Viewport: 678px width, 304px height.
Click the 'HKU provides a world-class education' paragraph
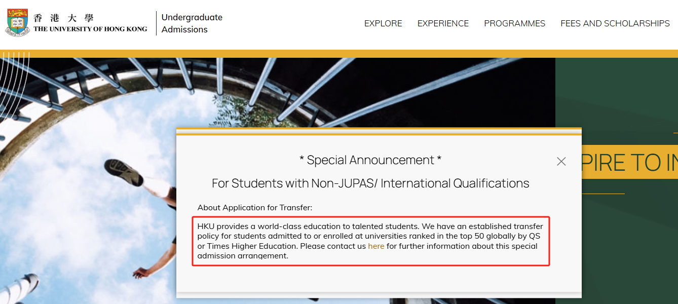[x=370, y=241]
